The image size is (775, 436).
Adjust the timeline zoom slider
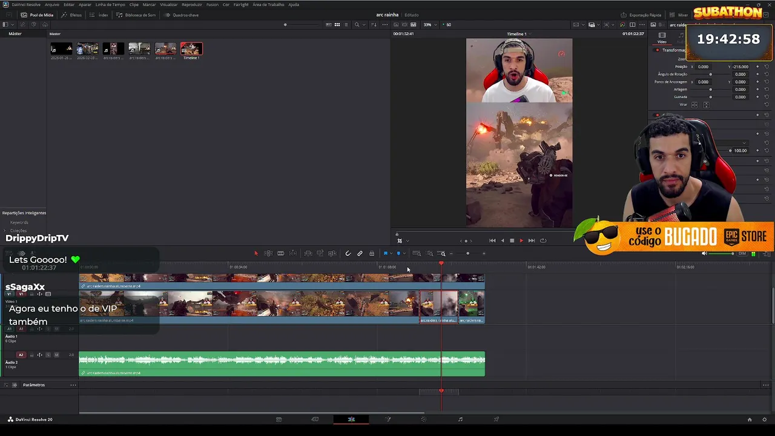point(467,253)
